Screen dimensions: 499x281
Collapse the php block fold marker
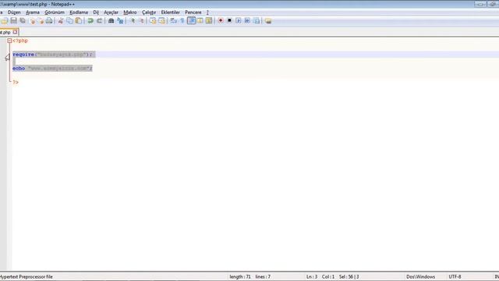click(9, 41)
